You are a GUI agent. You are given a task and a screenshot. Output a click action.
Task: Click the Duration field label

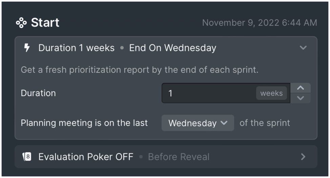pos(38,93)
